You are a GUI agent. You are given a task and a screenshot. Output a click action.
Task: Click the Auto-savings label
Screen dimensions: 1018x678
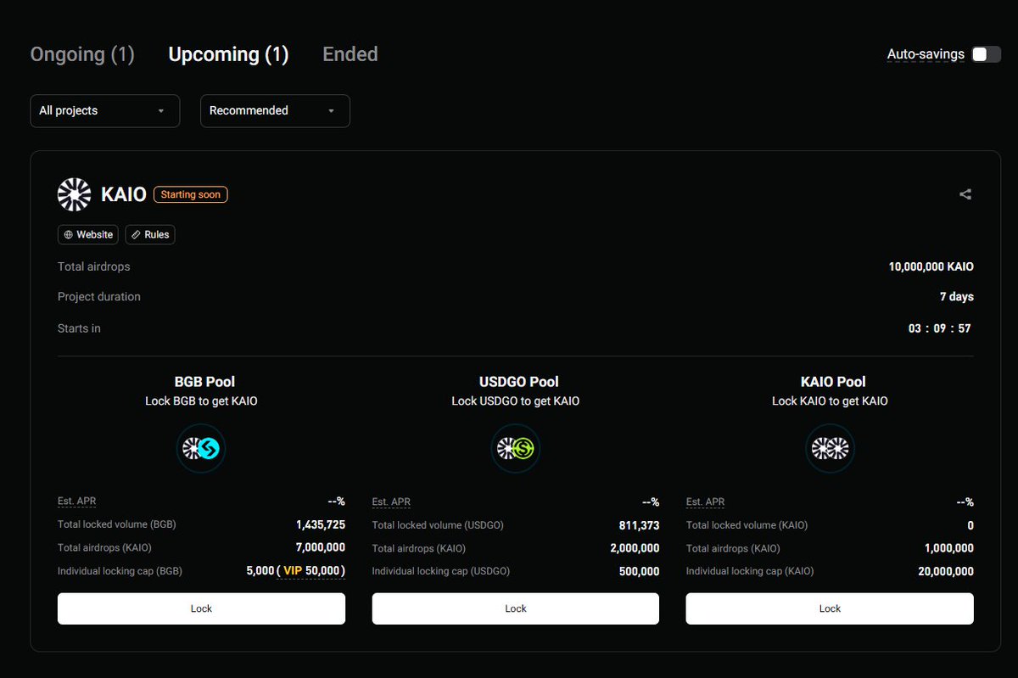[x=926, y=54]
